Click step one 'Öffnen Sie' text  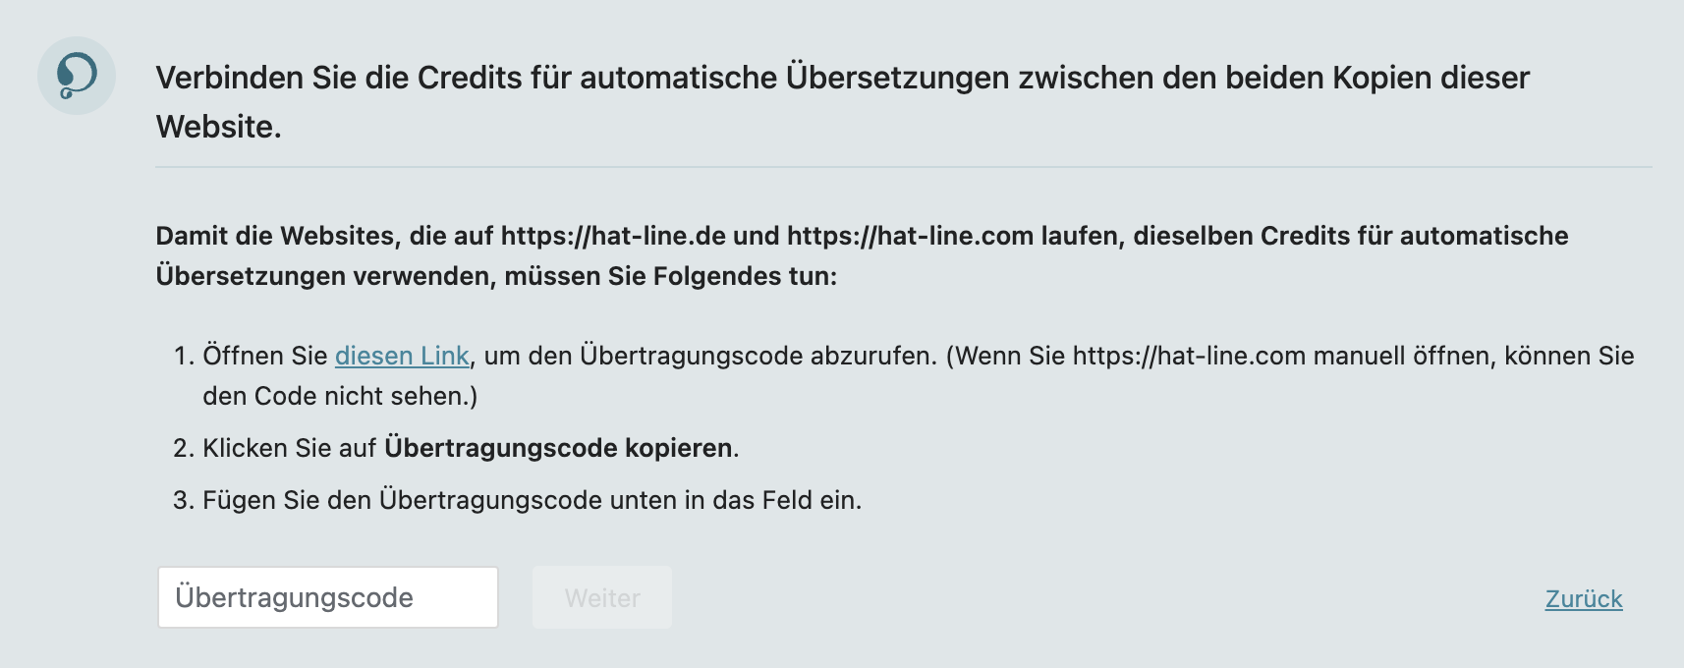[265, 356]
